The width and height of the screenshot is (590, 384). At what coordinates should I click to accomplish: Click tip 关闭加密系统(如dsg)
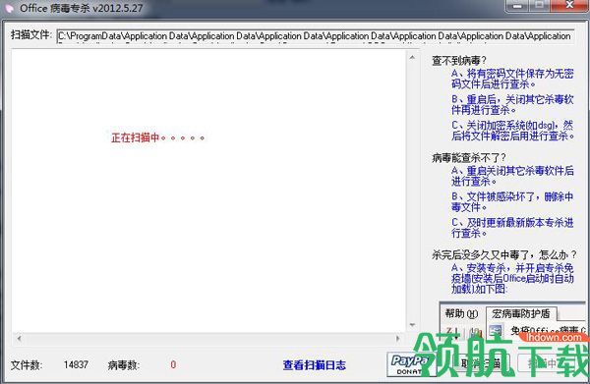512,131
